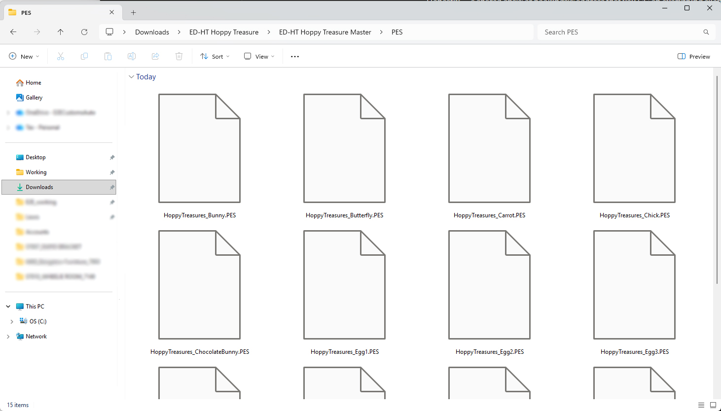
Task: Click the Copy icon in the toolbar
Action: click(x=84, y=56)
